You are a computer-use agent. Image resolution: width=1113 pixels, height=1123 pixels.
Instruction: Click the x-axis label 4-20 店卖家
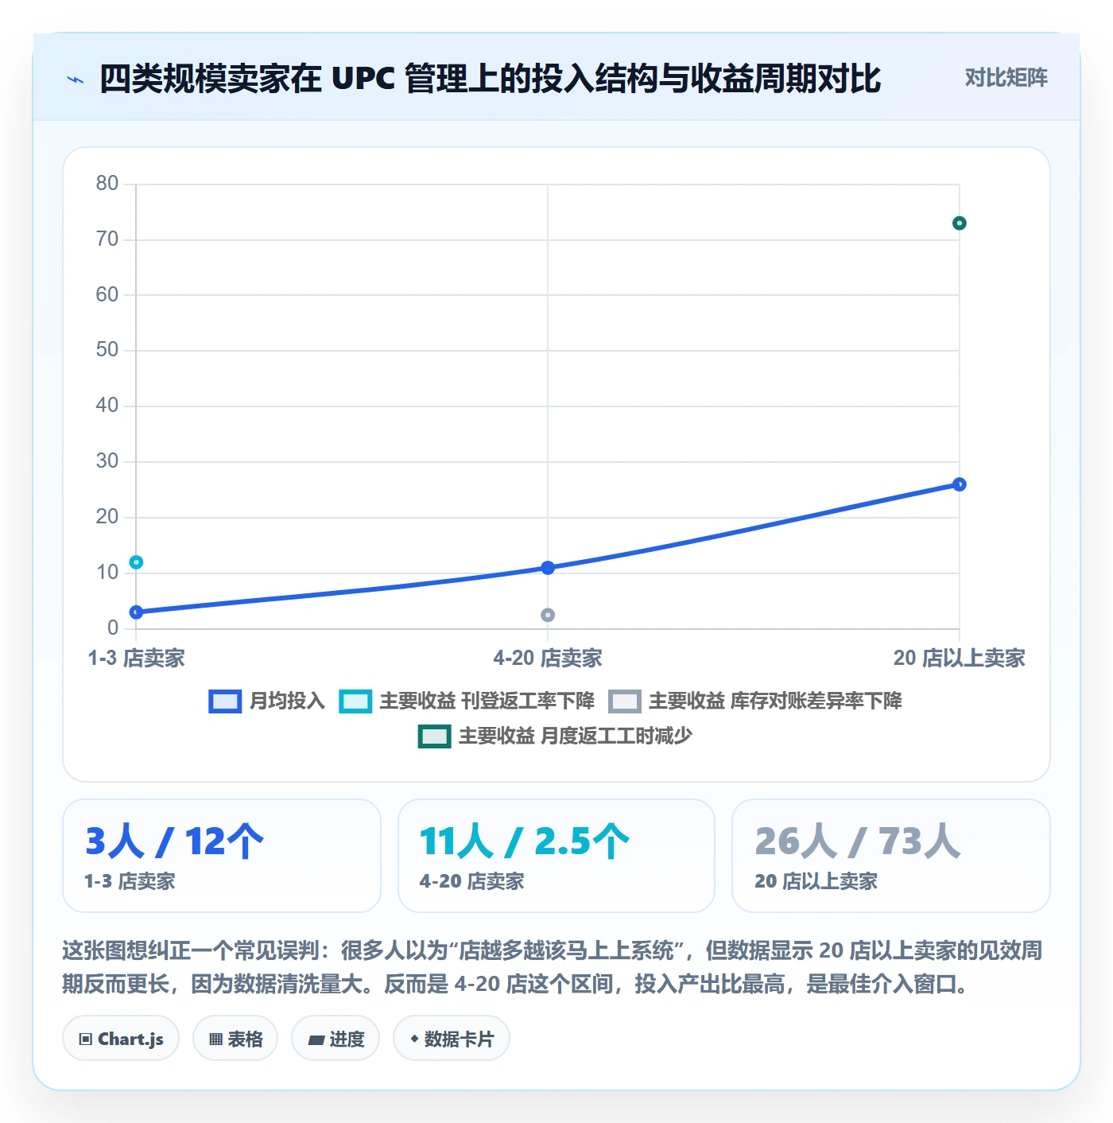[548, 659]
